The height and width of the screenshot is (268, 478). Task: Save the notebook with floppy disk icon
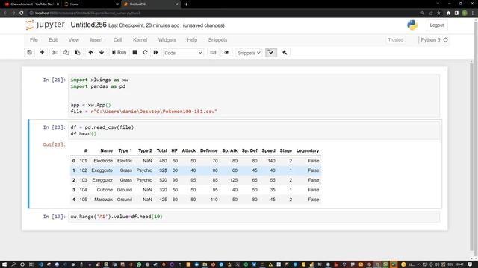pos(30,53)
